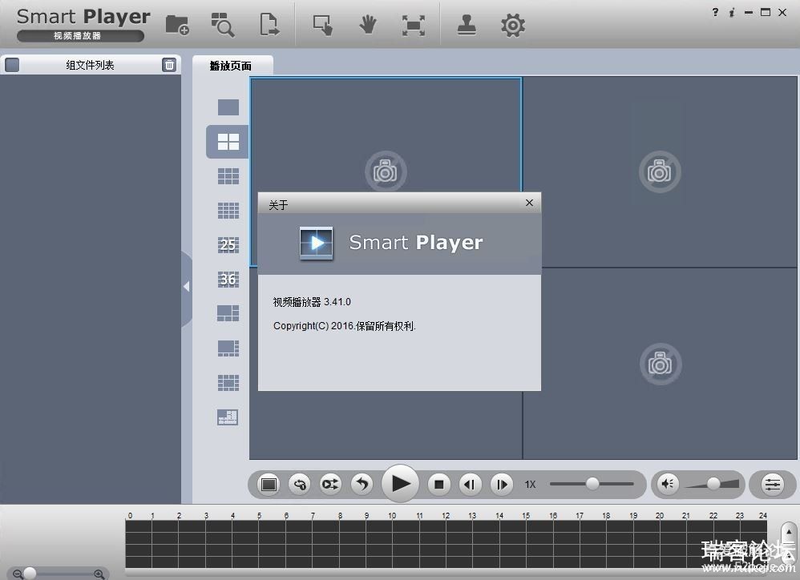Viewport: 800px width, 580px height.
Task: Click the timeline scroll up arrow
Action: click(789, 532)
